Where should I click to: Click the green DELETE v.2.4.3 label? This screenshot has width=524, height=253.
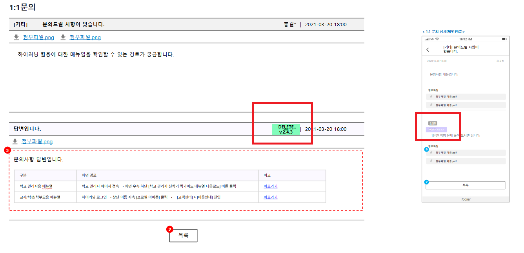tap(286, 129)
